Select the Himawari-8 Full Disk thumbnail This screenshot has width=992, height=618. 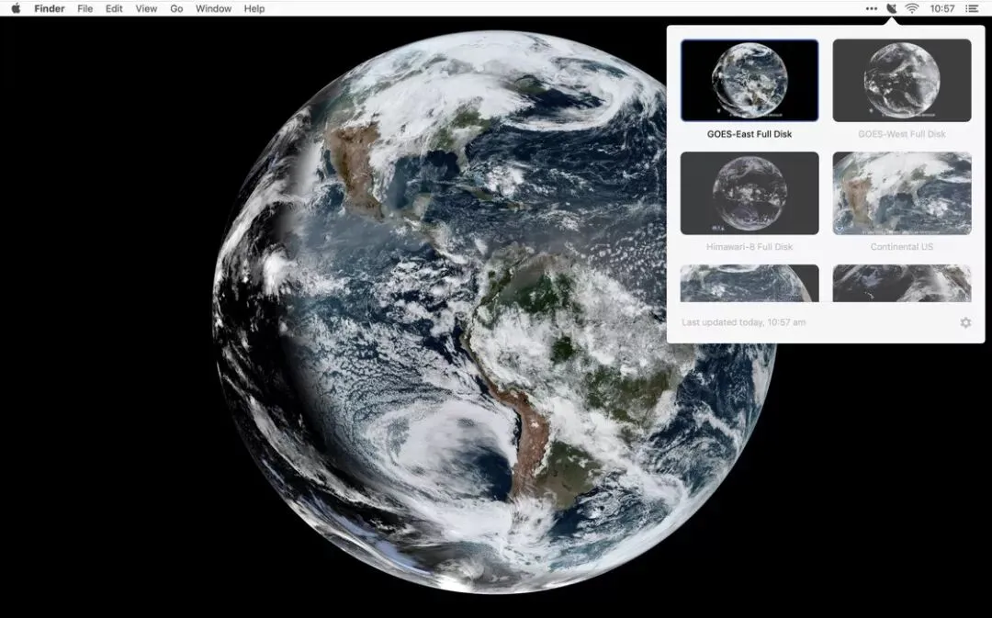[750, 193]
